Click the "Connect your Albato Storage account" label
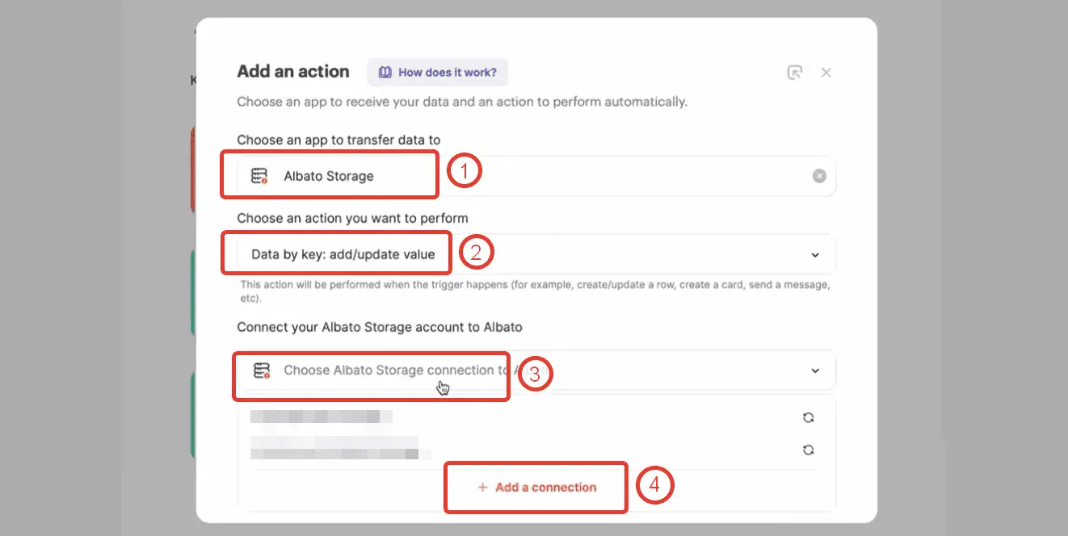Screen dimensions: 1068x536 click(x=380, y=327)
